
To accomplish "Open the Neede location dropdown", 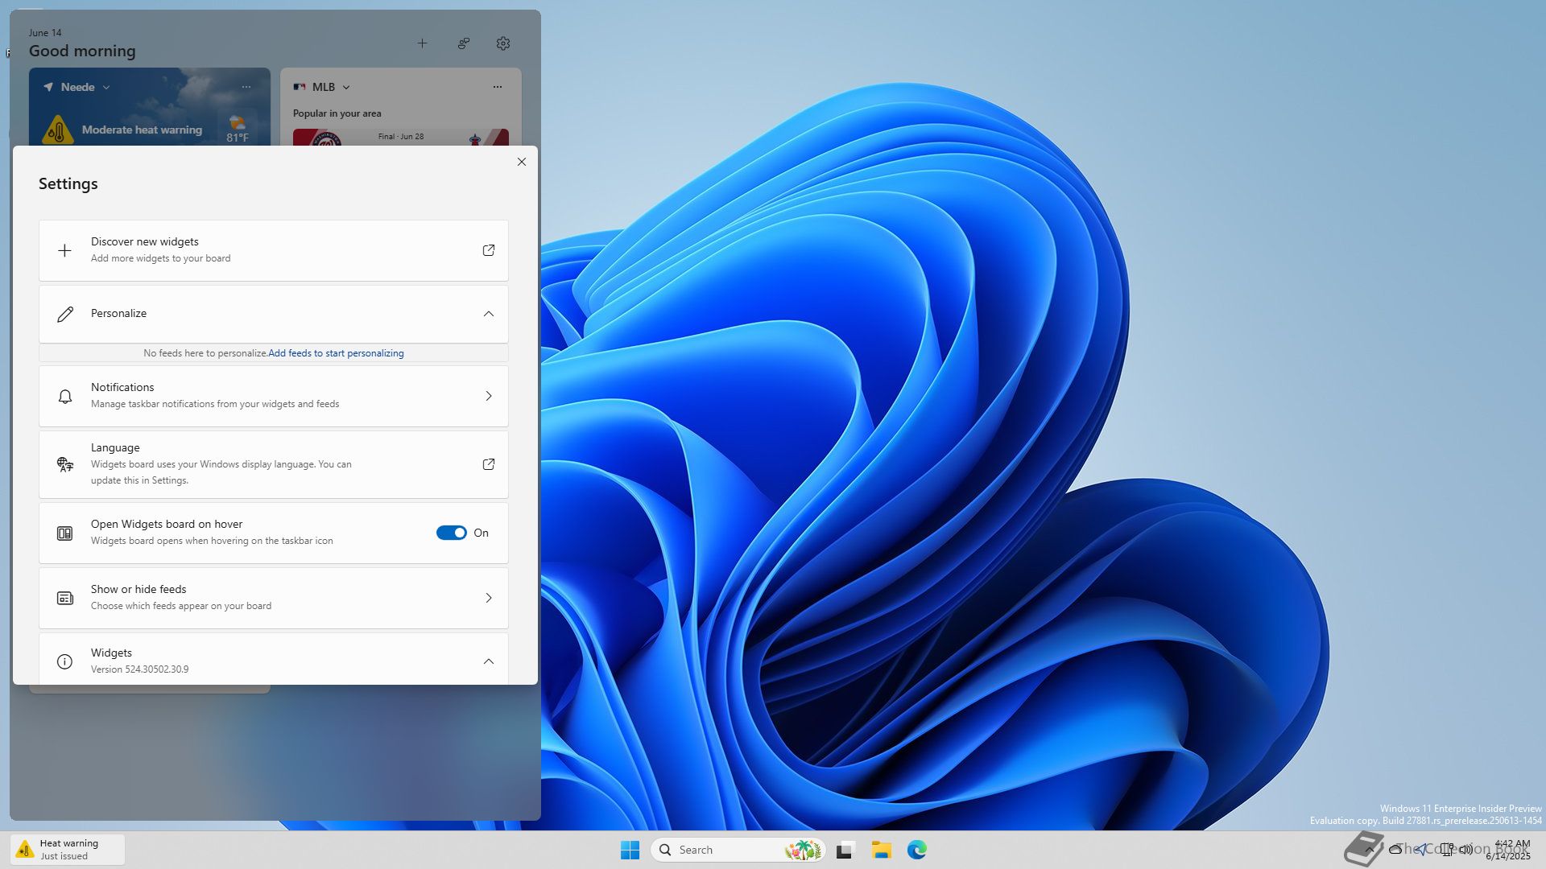I will point(106,87).
